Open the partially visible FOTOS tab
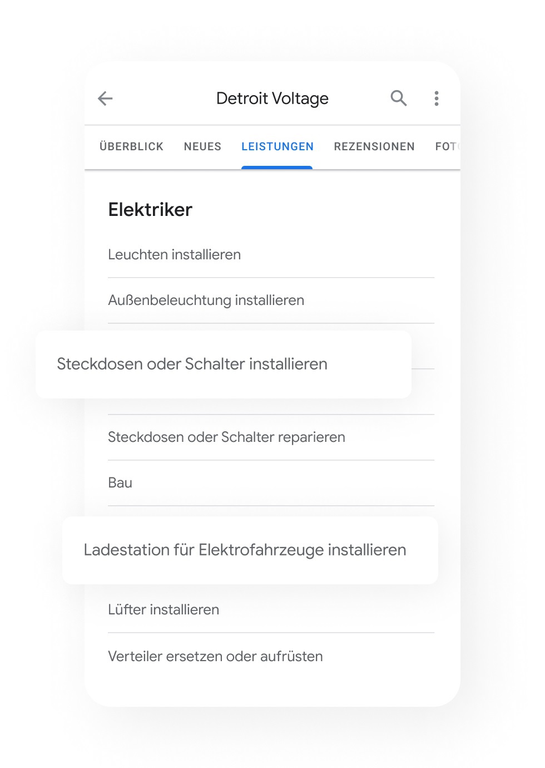Screen dimensions: 545x768 [x=447, y=146]
